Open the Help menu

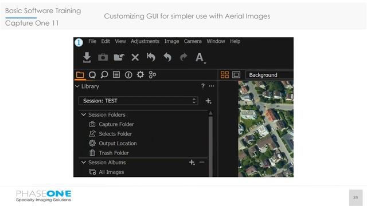point(235,41)
